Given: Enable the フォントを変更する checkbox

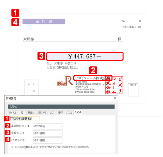Looking at the screenshot, I should pos(11,119).
